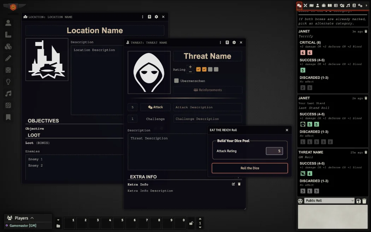
Task: Enable the Ubermenschen checkbox
Action: 176,81
